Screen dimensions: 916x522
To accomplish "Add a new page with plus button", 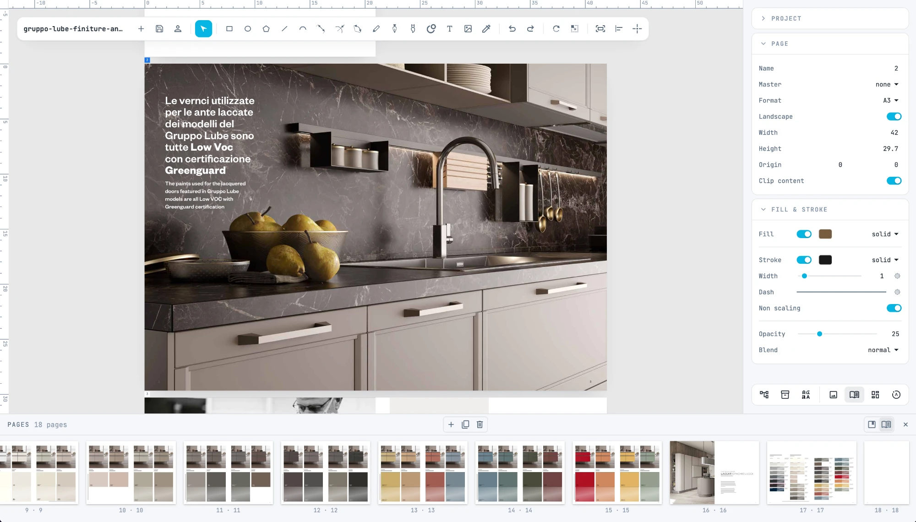I will tap(451, 424).
